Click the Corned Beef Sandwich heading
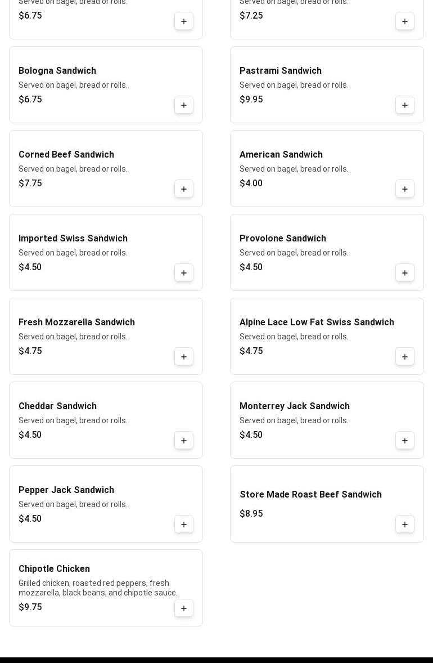433x663 pixels. tap(66, 155)
